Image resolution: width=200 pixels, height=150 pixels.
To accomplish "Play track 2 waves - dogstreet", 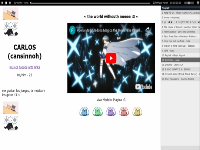I will click(x=180, y=17).
